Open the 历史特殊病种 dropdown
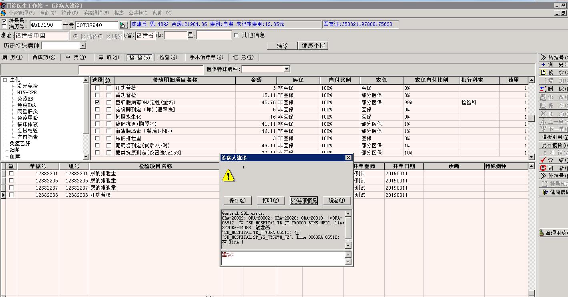This screenshot has width=568, height=297. [83, 46]
